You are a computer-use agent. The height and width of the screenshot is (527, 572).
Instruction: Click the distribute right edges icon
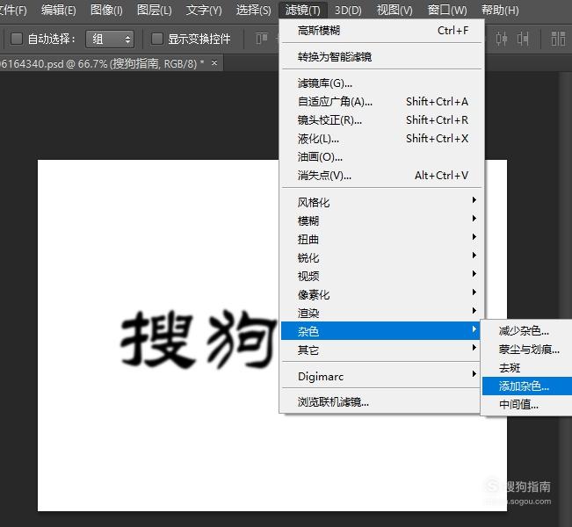[523, 39]
